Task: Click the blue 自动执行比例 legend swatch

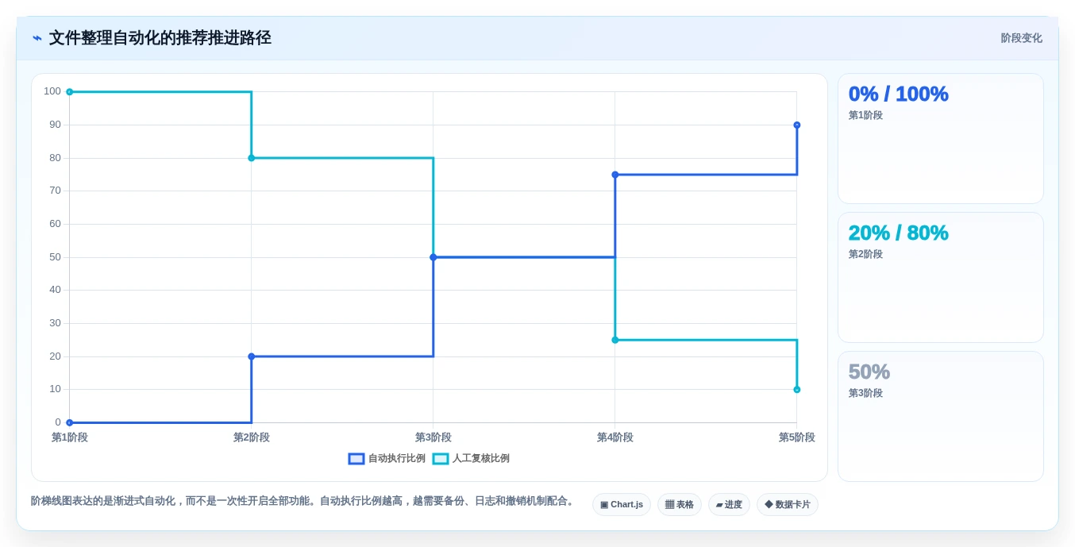Action: pos(356,459)
